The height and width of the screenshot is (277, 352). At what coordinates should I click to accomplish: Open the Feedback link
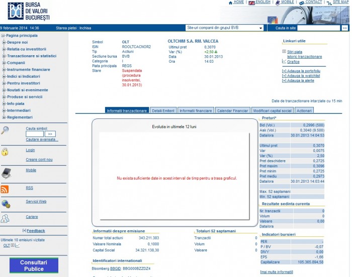pyautogui.click(x=36, y=231)
